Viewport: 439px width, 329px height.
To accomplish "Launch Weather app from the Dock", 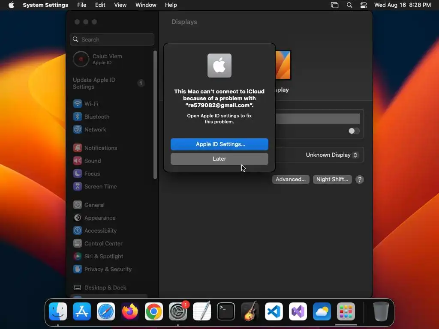I will pos(322,311).
